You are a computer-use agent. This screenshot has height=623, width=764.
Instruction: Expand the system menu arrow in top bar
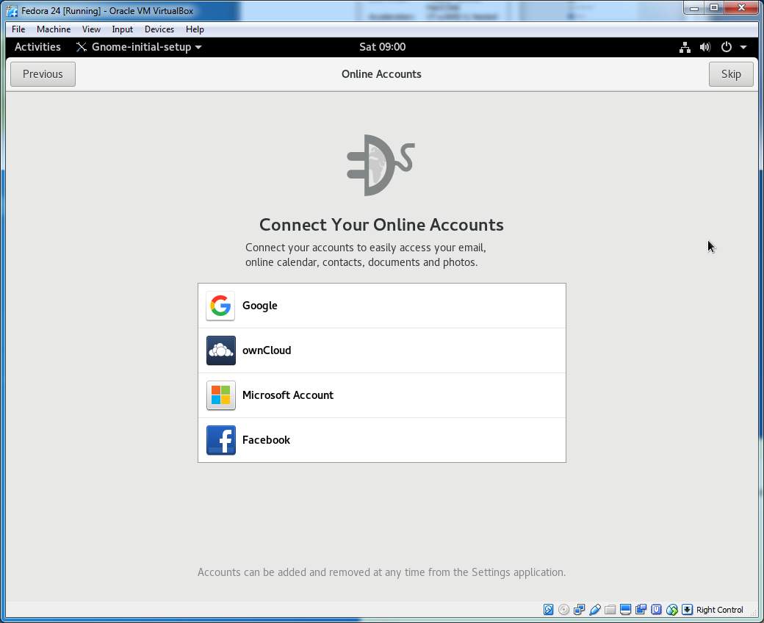pyautogui.click(x=743, y=47)
